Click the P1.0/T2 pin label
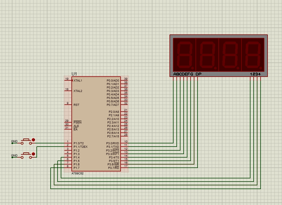The width and height of the screenshot is (282, 205). (79, 143)
